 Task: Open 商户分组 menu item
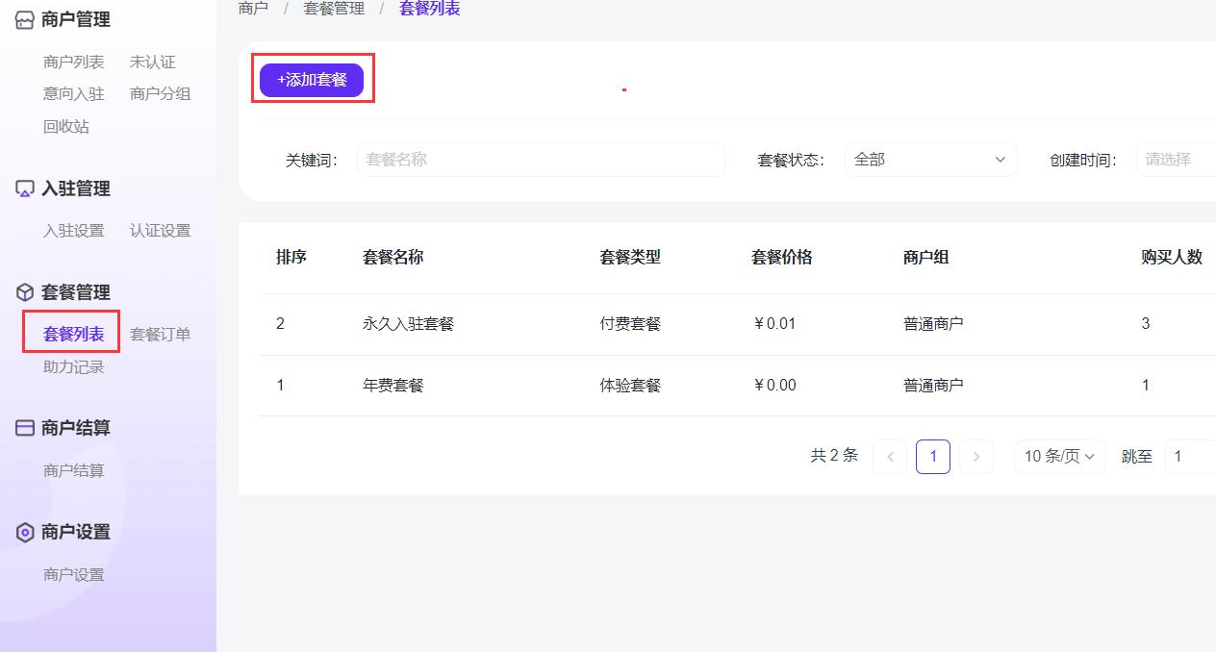[x=161, y=94]
